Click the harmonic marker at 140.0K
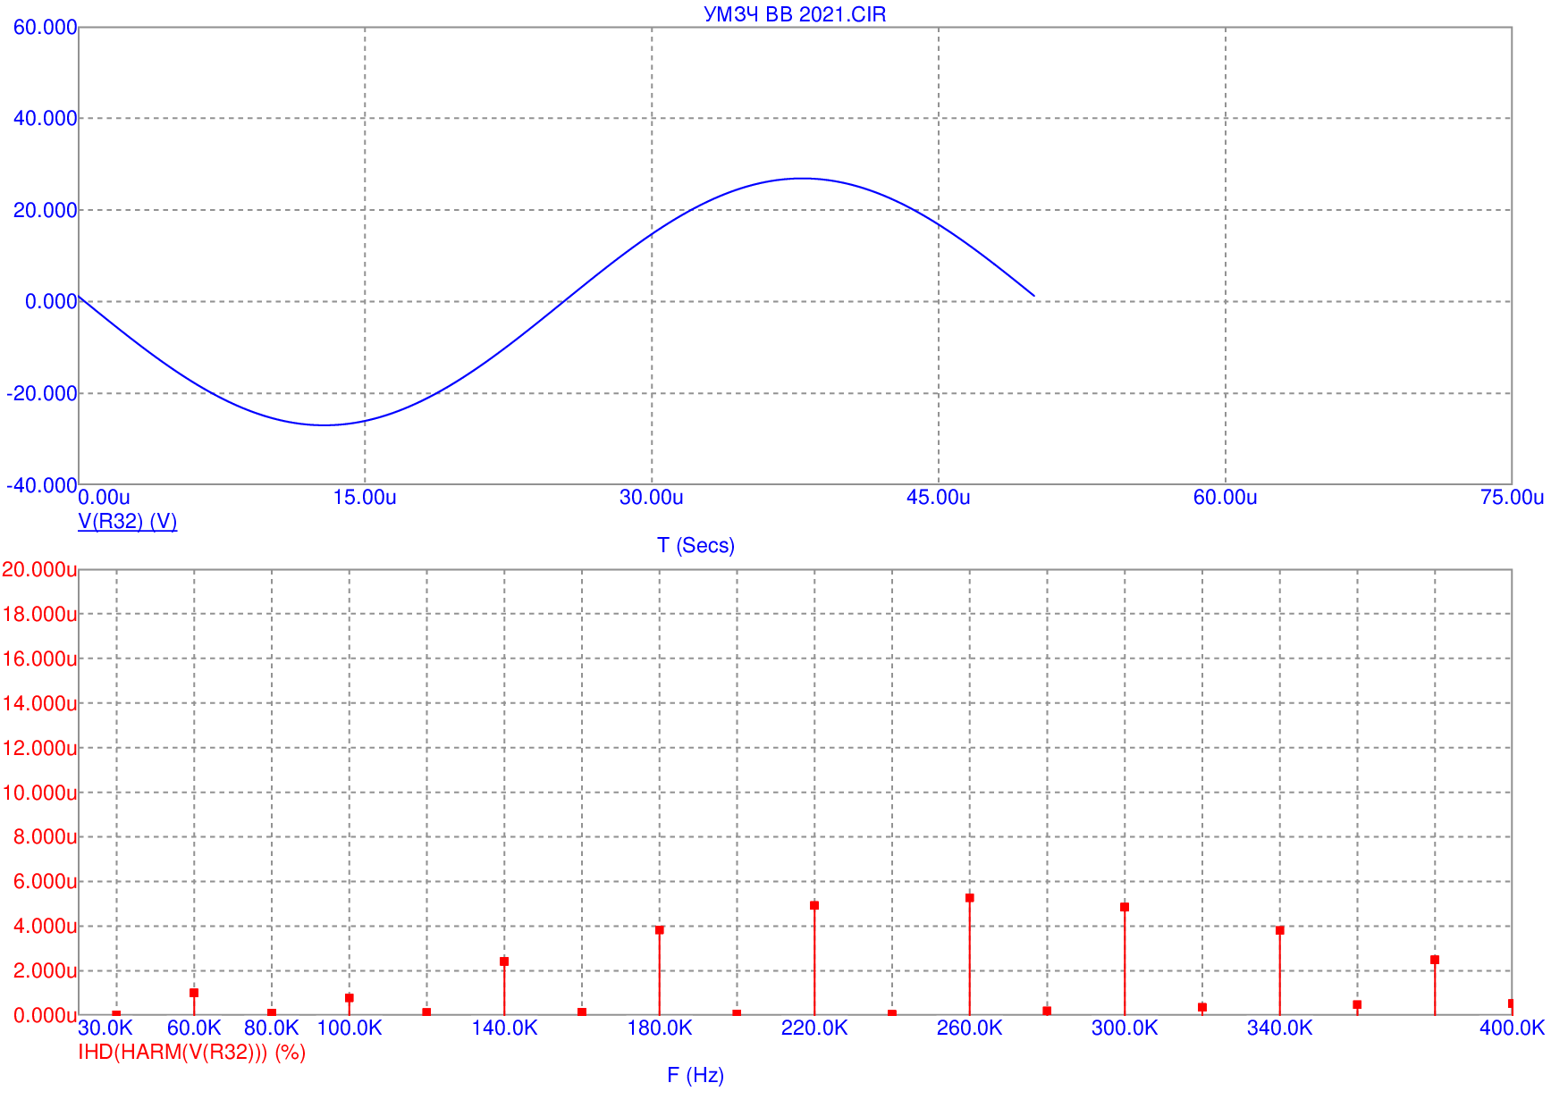The image size is (1568, 1108). point(504,961)
